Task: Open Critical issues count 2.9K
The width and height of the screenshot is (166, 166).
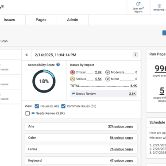Action: point(98,72)
